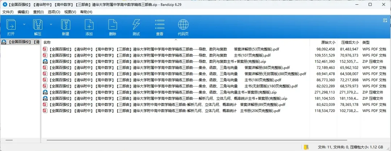Sort by the 压缩后大小 column header

[350, 42]
